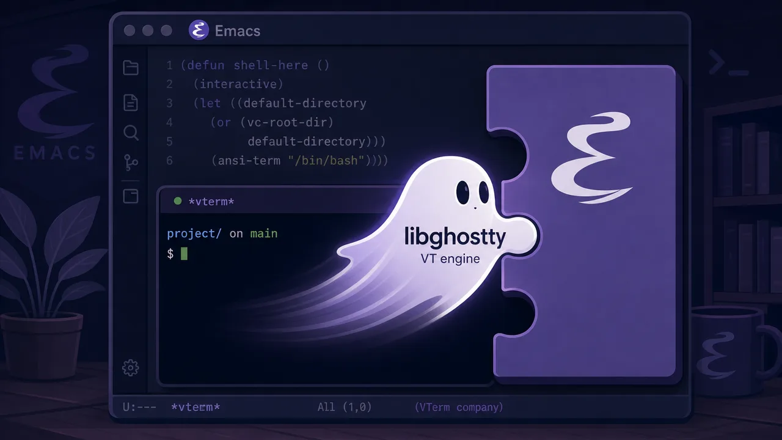This screenshot has height=440, width=782.
Task: Open the settings gear icon
Action: pos(131,367)
